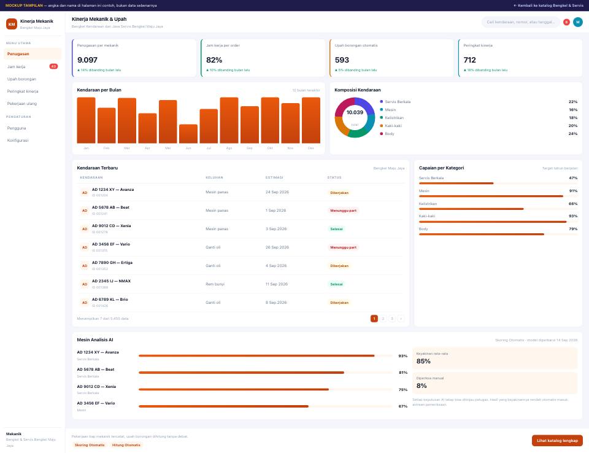Select Pekerjaan ulang in the sidebar
This screenshot has height=453, width=589.
pos(33,103)
